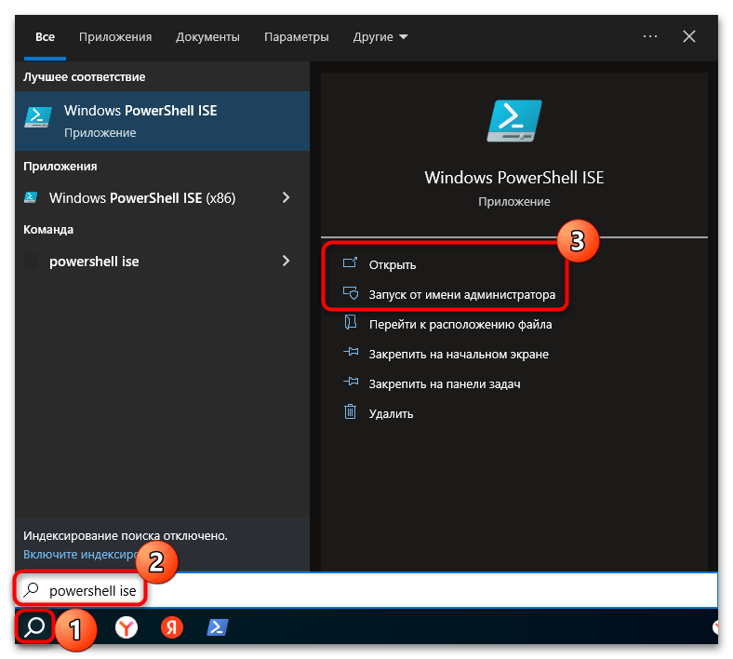Image resolution: width=733 pixels, height=659 pixels.
Task: Click magnifier icon inside search box
Action: [x=32, y=590]
